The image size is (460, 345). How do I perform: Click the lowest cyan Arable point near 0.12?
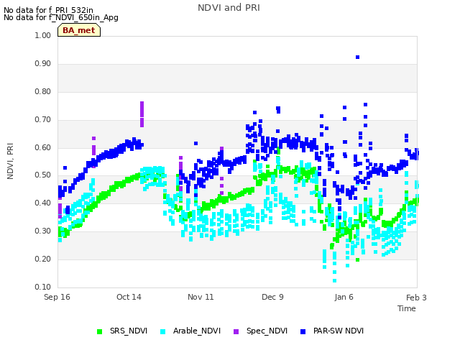tap(334, 281)
